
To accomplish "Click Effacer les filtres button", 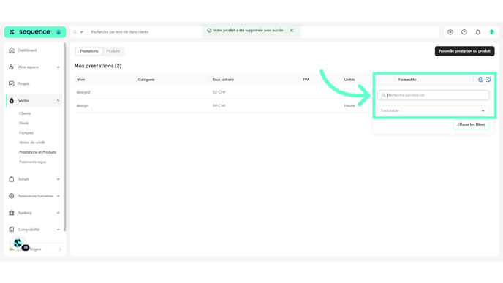I will click(x=471, y=124).
